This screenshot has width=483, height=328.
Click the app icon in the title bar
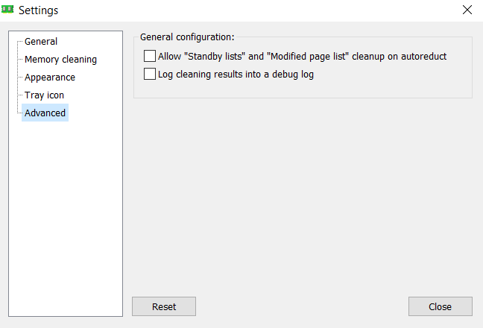click(8, 10)
